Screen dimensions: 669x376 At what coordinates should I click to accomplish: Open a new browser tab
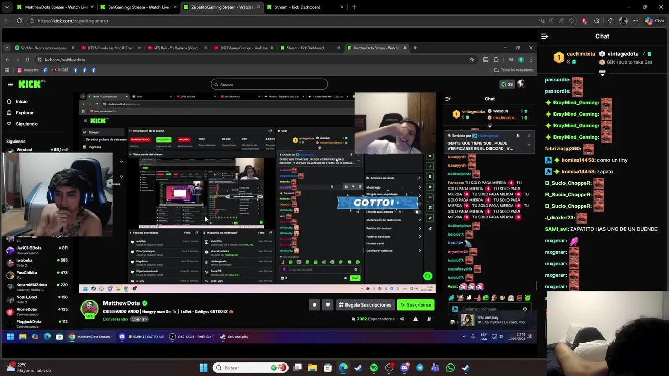point(354,7)
